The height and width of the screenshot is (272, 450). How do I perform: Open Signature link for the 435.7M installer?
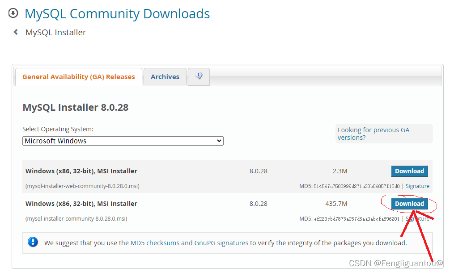[x=417, y=219]
